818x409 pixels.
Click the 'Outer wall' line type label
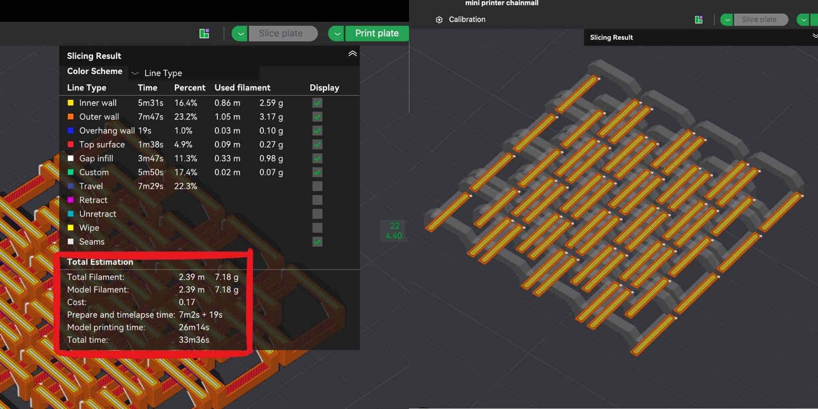[x=99, y=117]
